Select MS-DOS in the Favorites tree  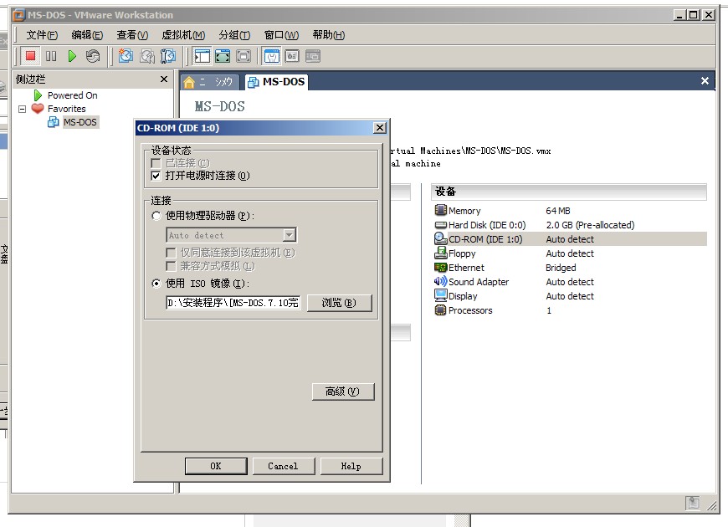tap(79, 122)
